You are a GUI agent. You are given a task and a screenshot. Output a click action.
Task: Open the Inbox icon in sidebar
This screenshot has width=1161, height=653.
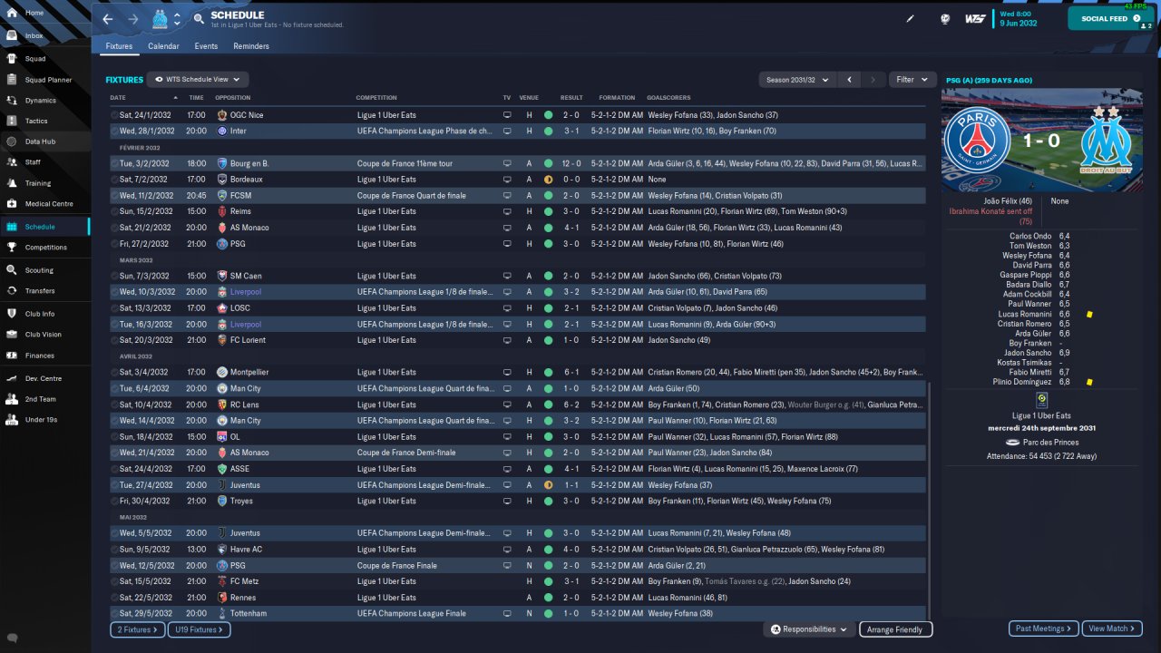pyautogui.click(x=12, y=35)
